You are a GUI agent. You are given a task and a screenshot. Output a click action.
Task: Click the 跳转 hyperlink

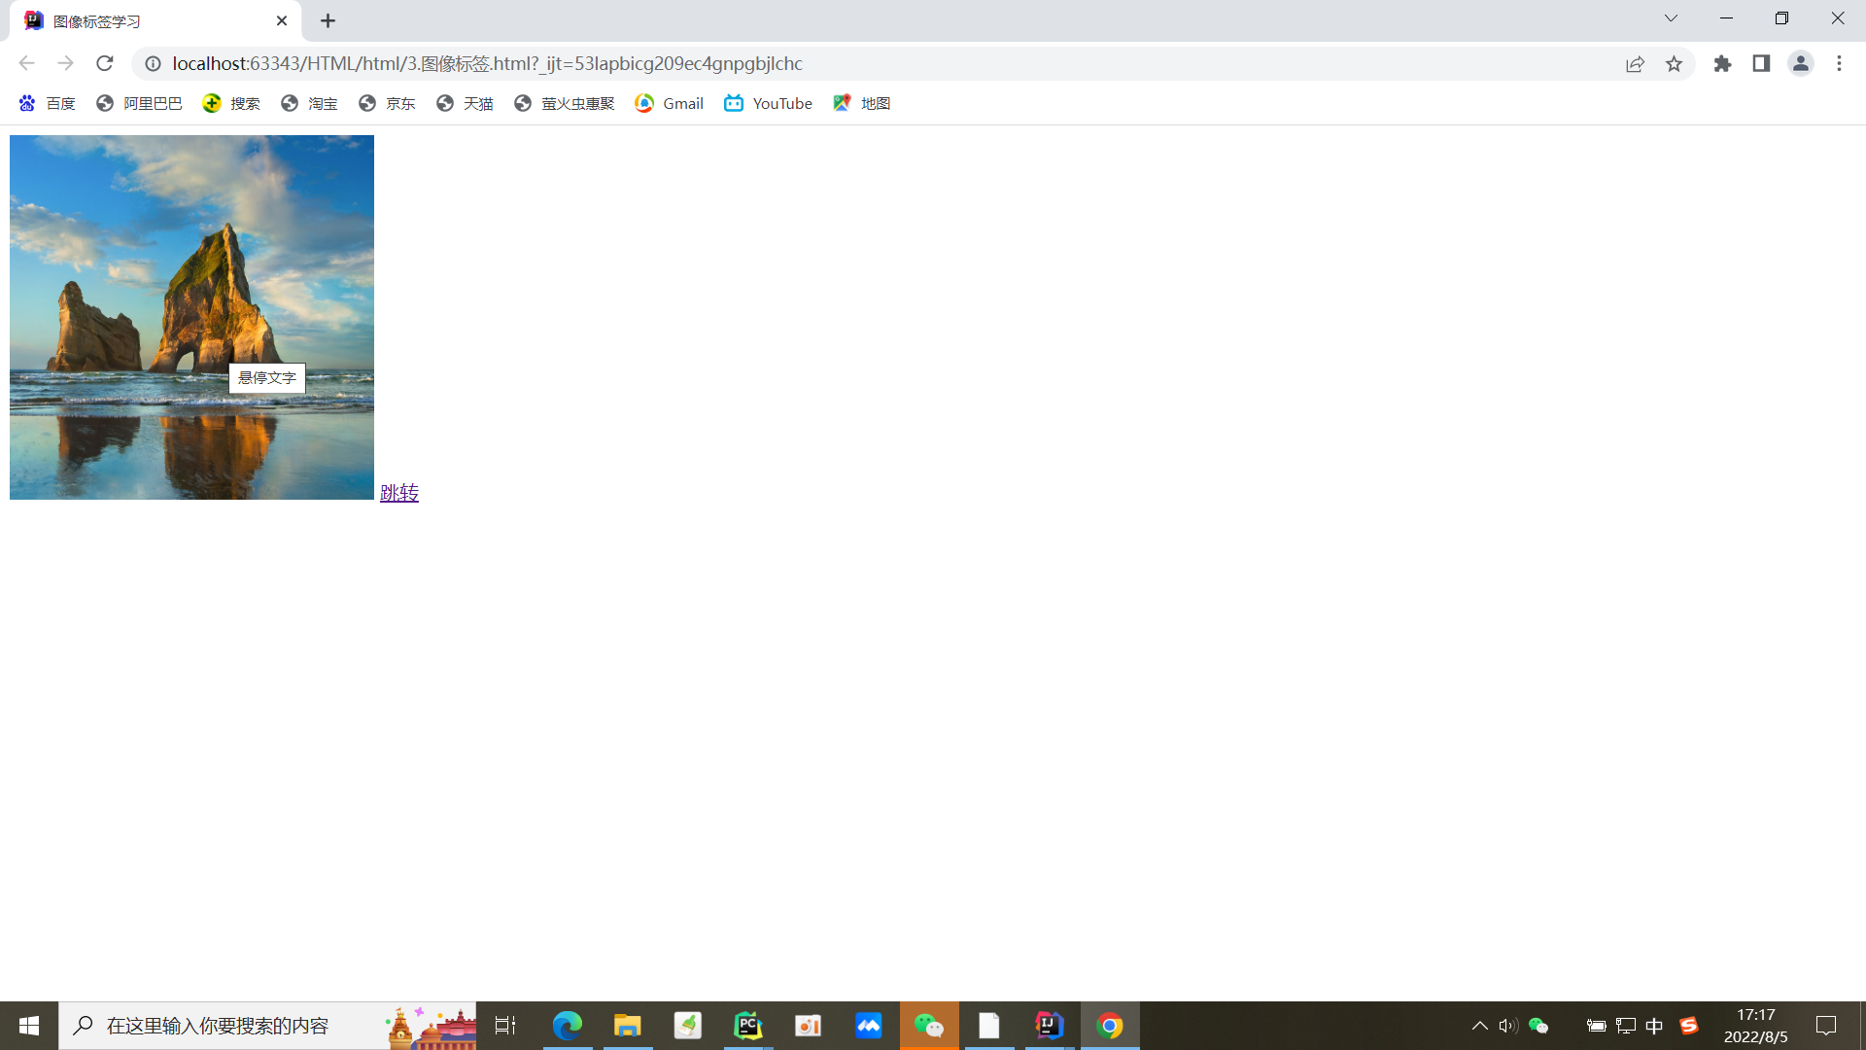click(x=398, y=493)
